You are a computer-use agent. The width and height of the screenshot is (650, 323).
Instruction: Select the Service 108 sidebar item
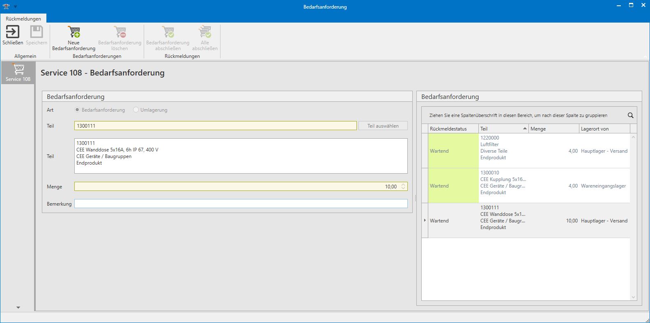(x=18, y=73)
